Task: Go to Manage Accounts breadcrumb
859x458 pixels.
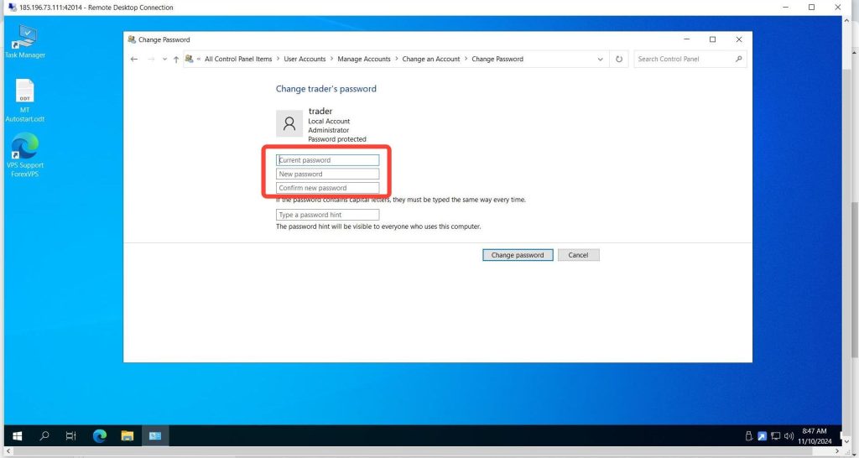Action: (x=364, y=60)
